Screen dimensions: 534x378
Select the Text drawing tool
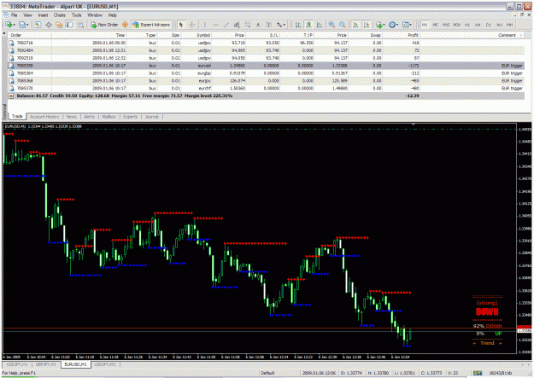(x=258, y=25)
